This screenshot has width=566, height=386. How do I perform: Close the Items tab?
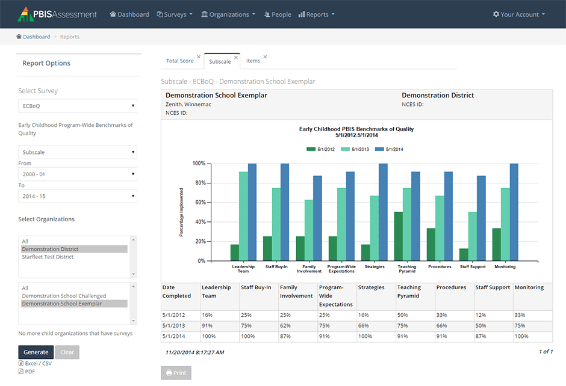pyautogui.click(x=265, y=57)
